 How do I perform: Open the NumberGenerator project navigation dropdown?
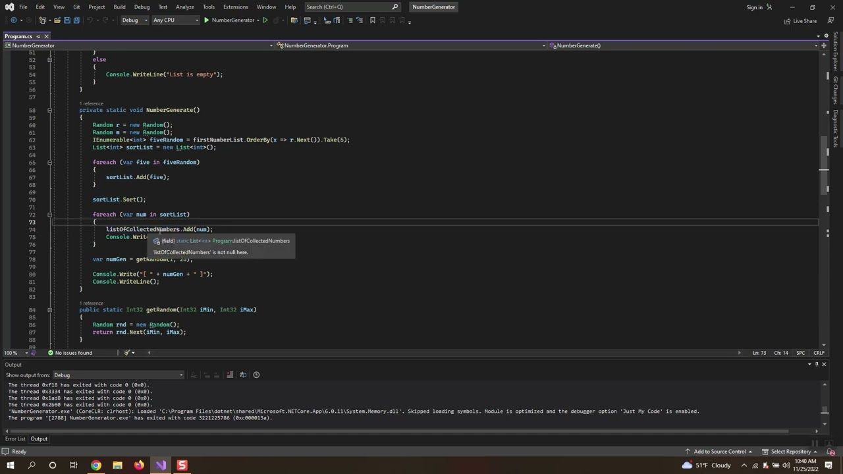(138, 45)
